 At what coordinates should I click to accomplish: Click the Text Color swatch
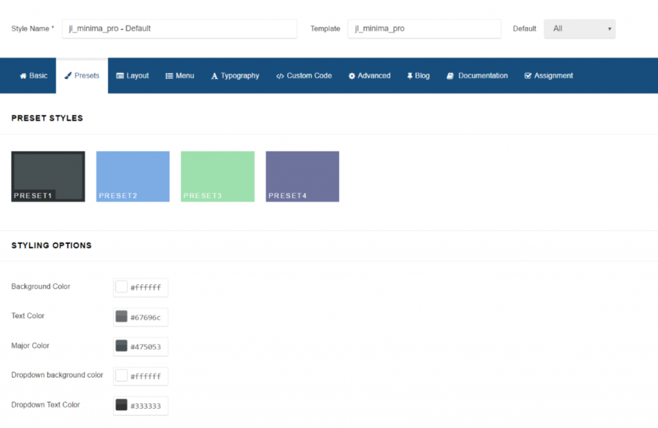[121, 316]
